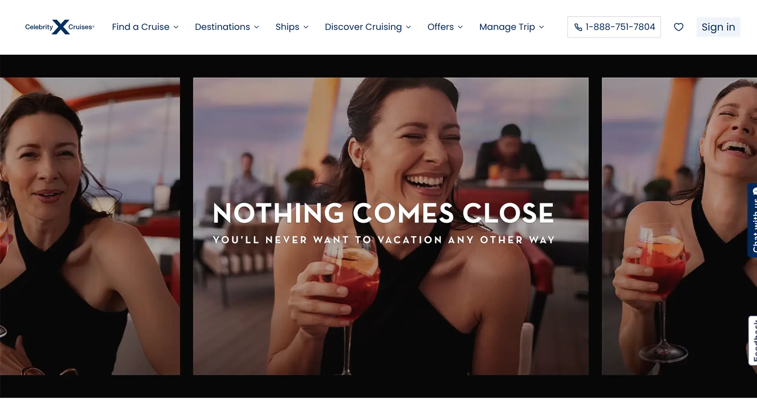Expand the Destinations chevron arrow
Image resolution: width=757 pixels, height=403 pixels.
[x=257, y=27]
